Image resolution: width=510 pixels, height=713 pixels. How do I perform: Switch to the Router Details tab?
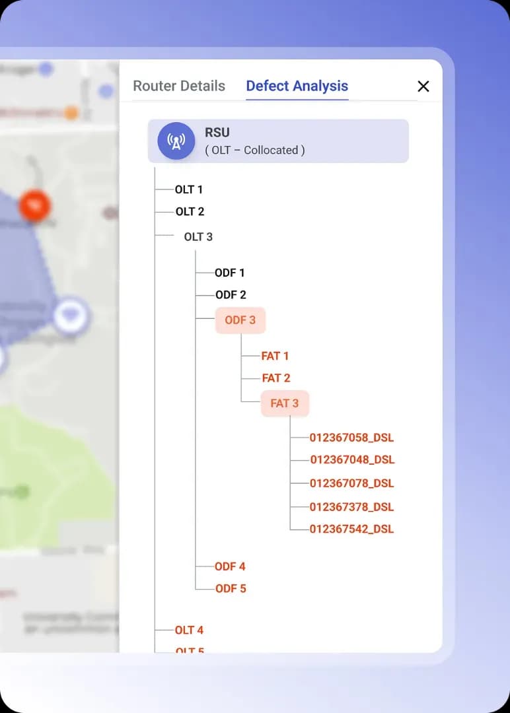(179, 85)
